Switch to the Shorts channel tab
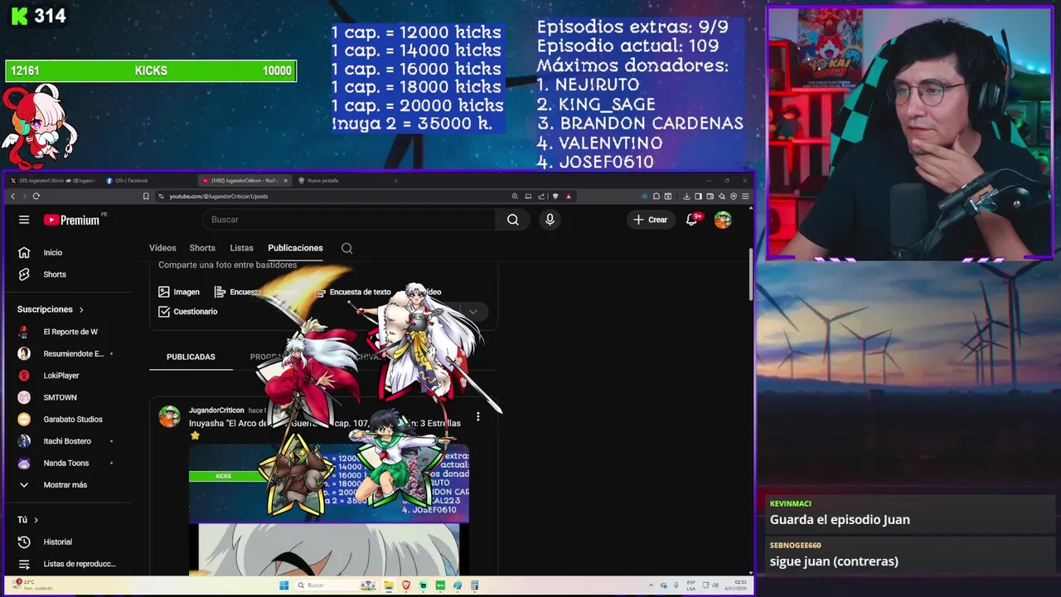 tap(202, 248)
